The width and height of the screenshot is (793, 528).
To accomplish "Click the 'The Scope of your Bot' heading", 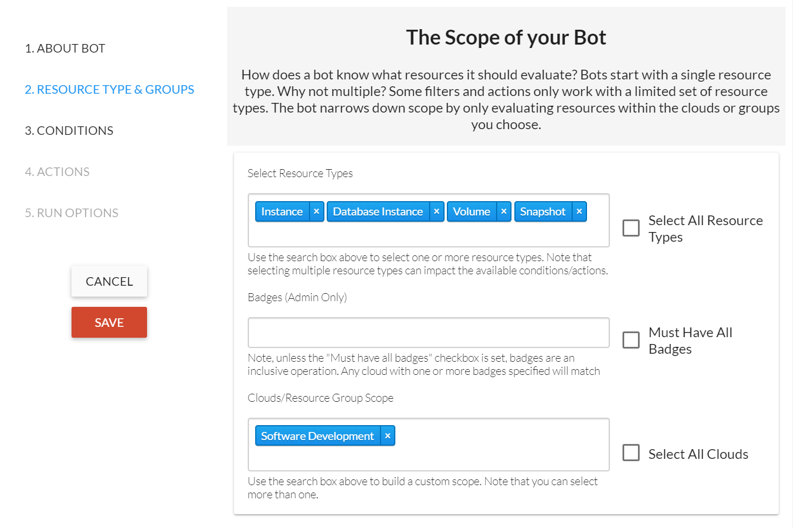I will point(506,38).
